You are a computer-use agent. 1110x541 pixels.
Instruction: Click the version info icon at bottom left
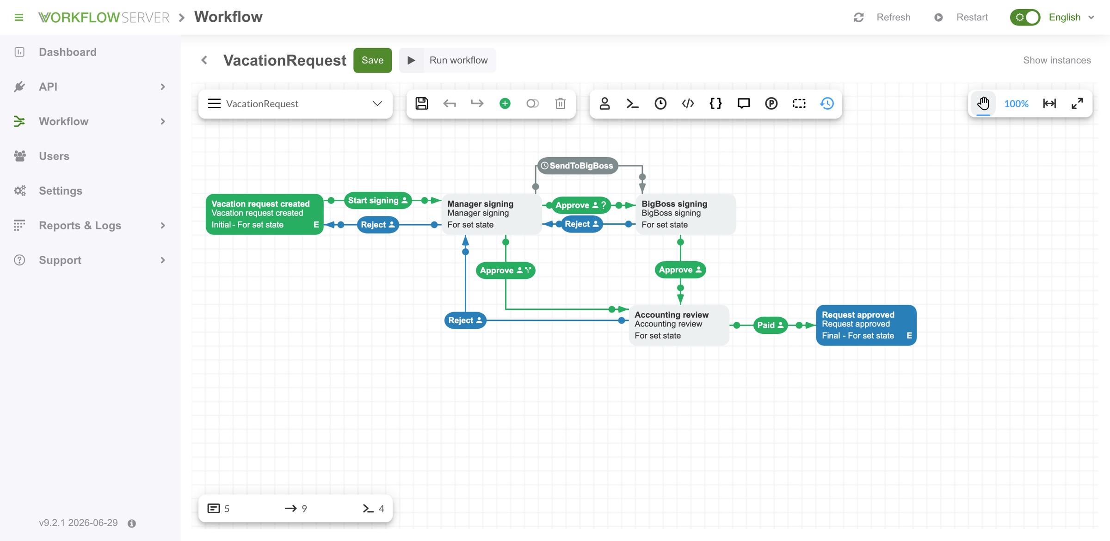132,523
